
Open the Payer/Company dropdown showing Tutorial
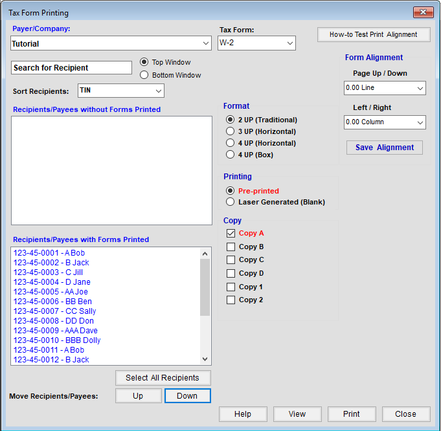(111, 43)
